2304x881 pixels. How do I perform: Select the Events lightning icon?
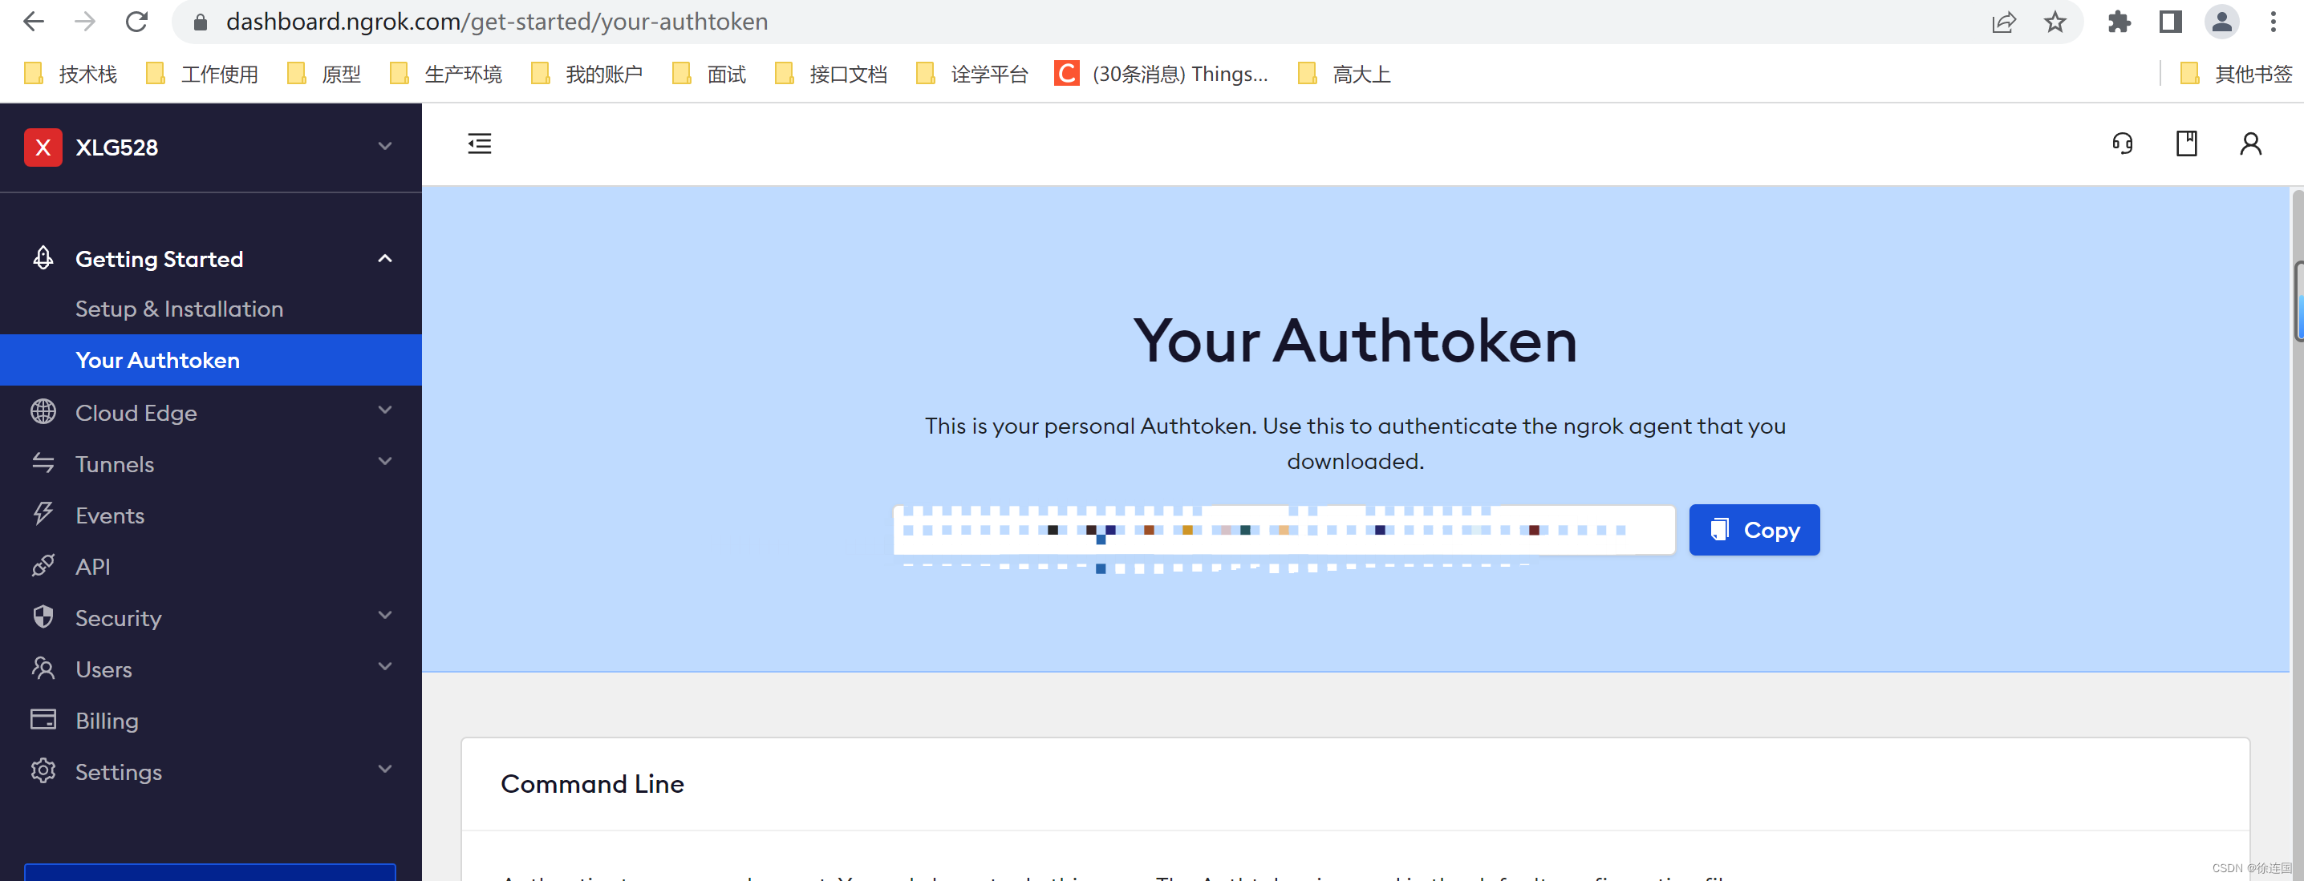43,515
